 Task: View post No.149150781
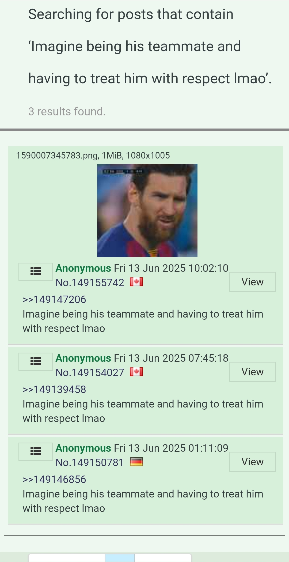point(253,462)
